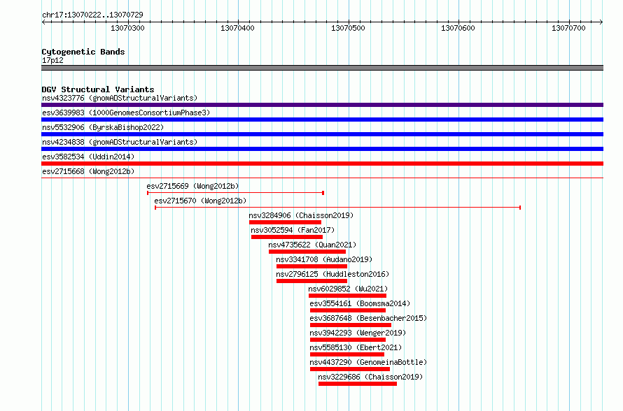Click the red bar under nsv6029852 Wu2021

pyautogui.click(x=348, y=296)
